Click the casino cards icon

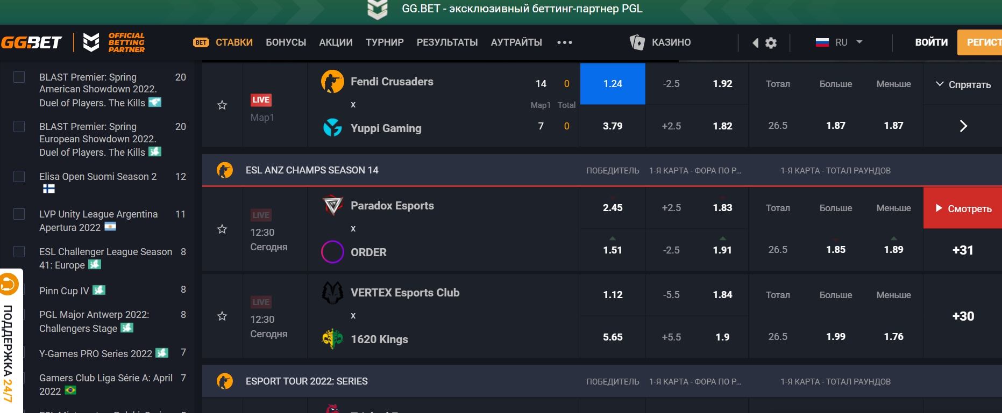click(637, 42)
